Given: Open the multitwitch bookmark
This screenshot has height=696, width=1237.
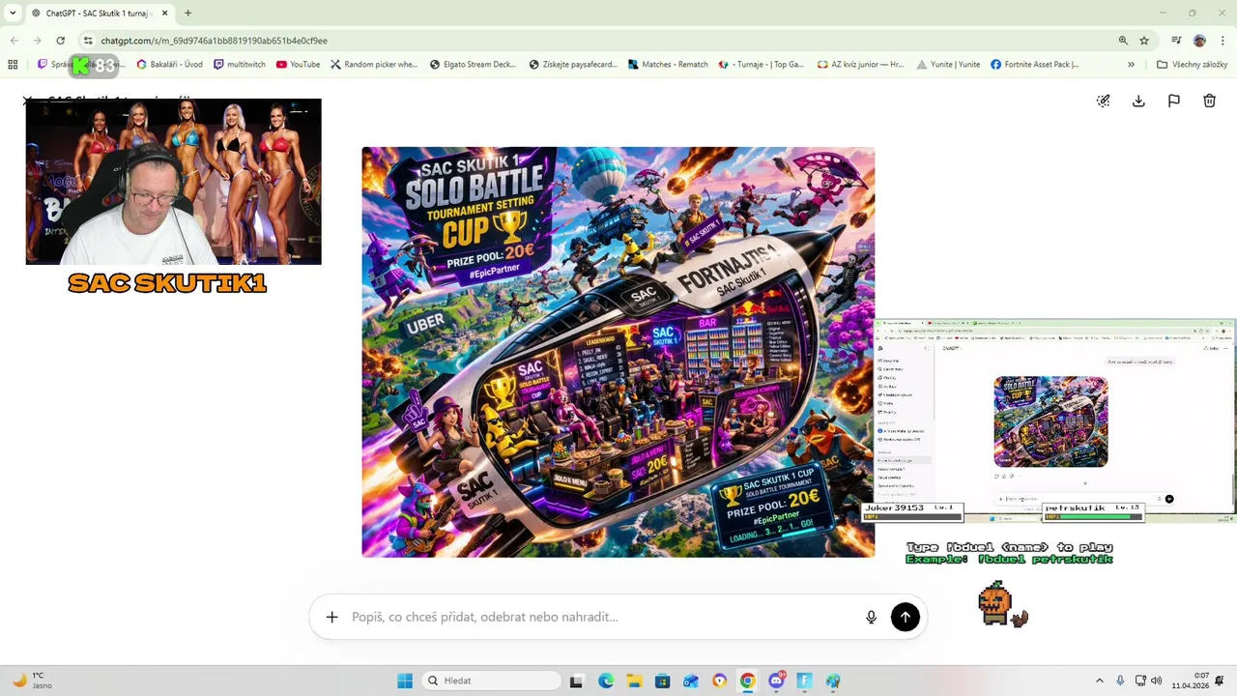Looking at the screenshot, I should click(239, 65).
